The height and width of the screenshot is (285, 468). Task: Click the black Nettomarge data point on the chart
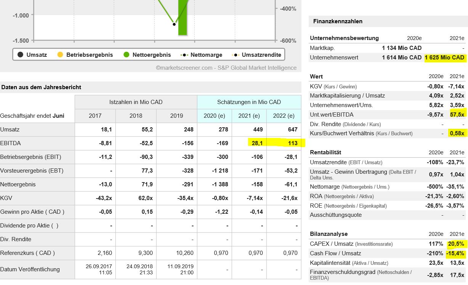pyautogui.click(x=174, y=24)
